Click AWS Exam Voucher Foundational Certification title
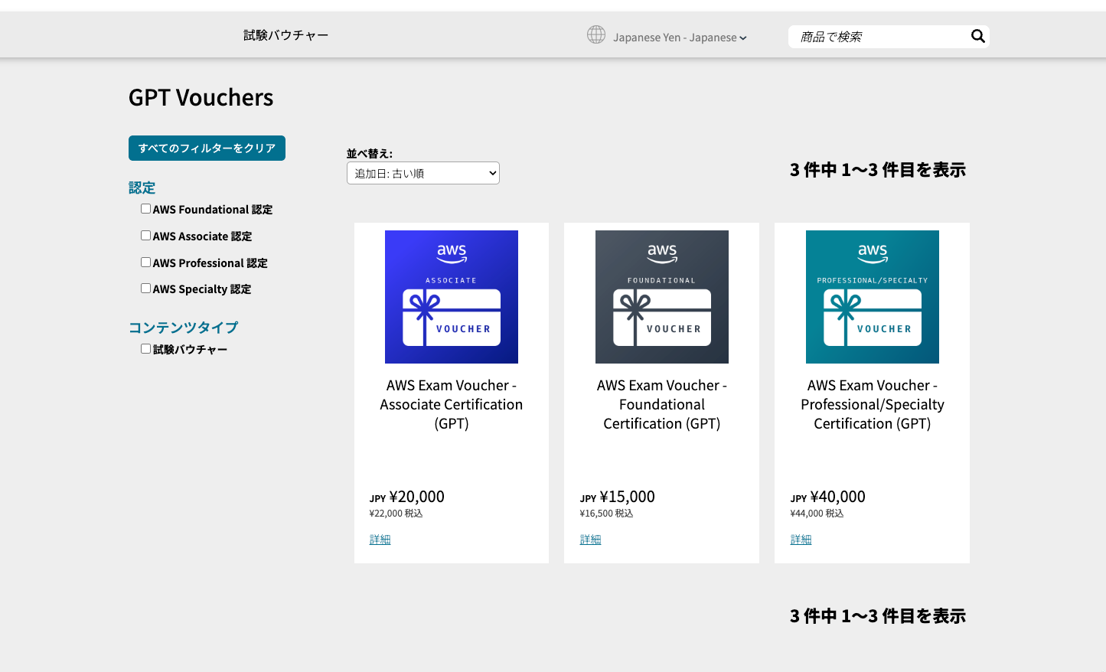The width and height of the screenshot is (1106, 672). 662,404
